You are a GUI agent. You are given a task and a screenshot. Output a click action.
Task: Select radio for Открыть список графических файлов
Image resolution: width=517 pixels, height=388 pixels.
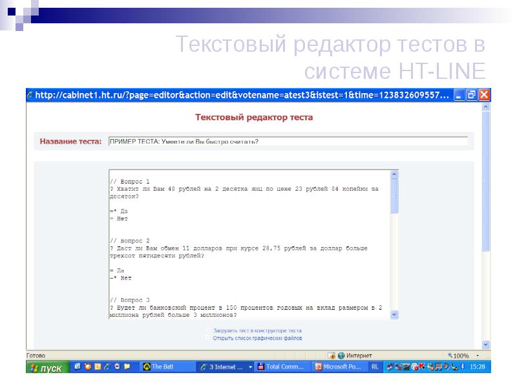208,338
